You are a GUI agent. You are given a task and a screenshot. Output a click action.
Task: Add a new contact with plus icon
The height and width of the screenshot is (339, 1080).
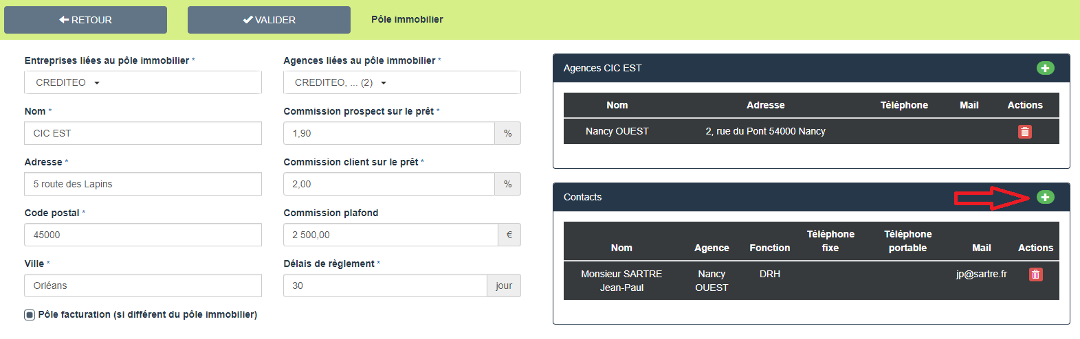(x=1045, y=197)
